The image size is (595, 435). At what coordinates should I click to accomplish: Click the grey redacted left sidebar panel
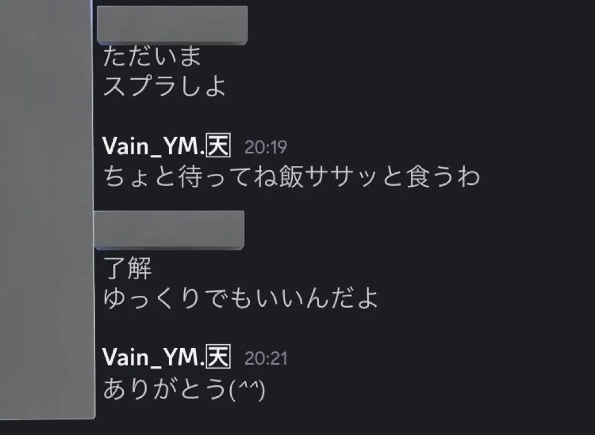pyautogui.click(x=46, y=209)
